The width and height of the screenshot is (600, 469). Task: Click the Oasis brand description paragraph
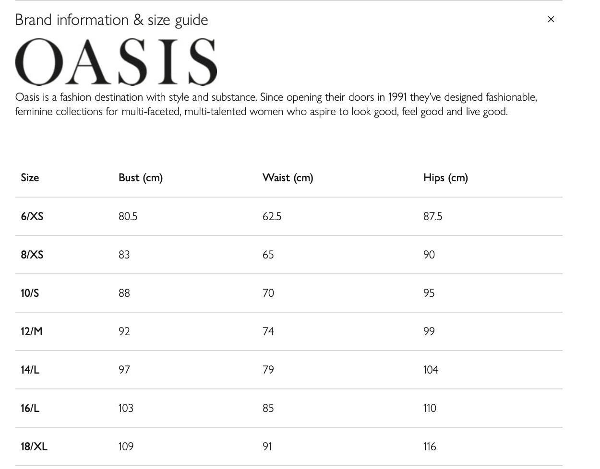tap(276, 104)
